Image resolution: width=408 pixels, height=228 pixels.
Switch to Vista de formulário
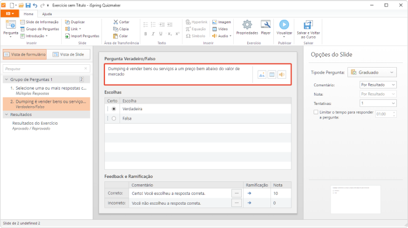(x=24, y=54)
